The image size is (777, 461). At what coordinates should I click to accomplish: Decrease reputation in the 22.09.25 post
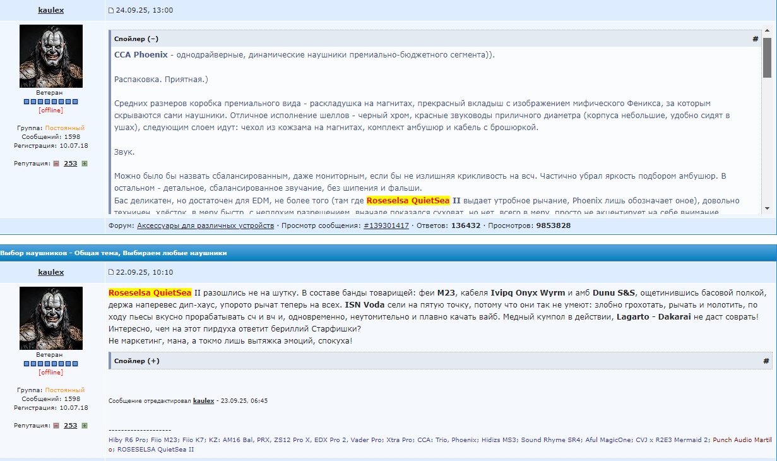point(56,426)
